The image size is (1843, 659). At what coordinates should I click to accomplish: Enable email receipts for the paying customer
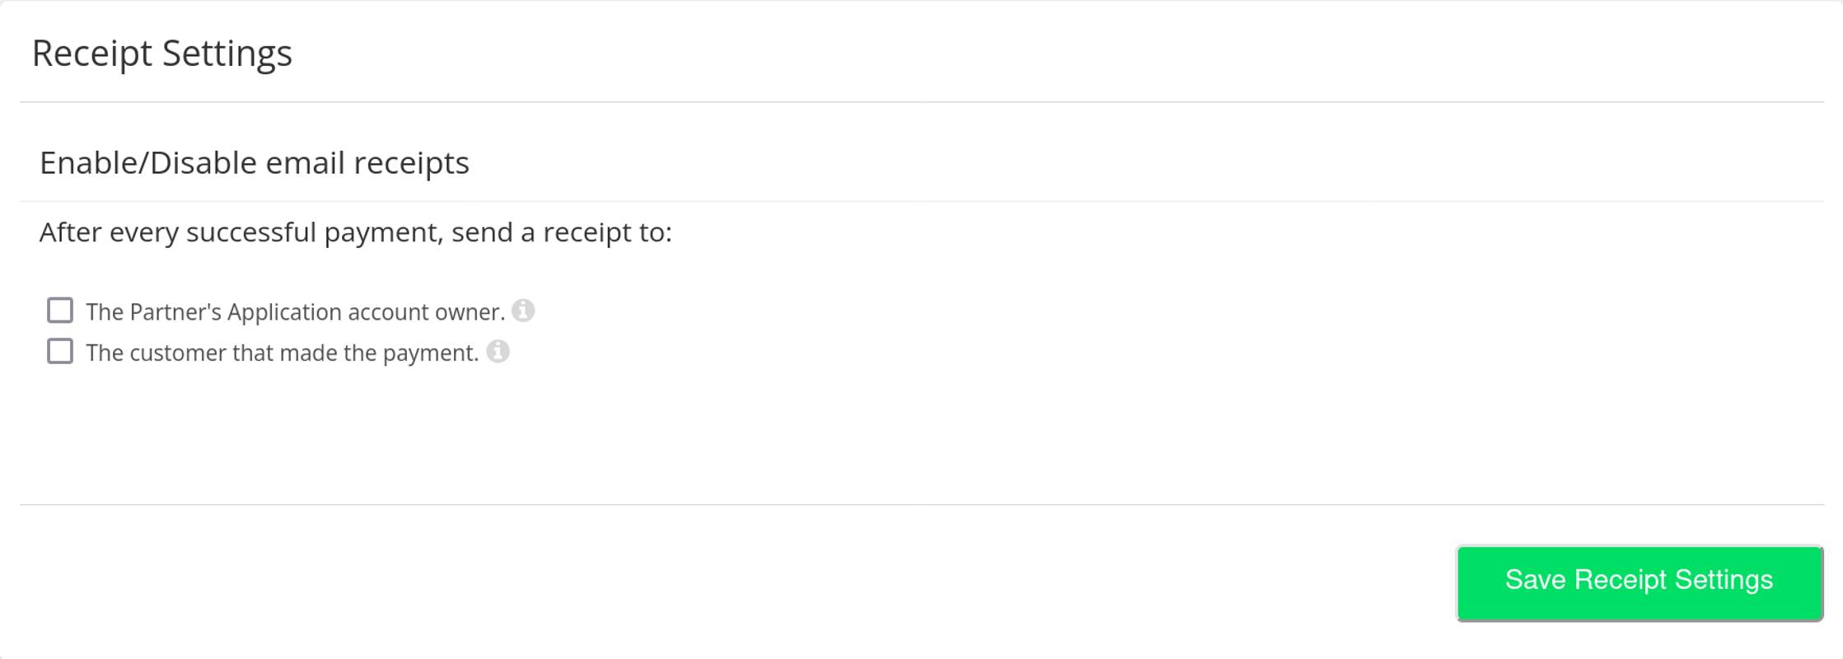point(60,352)
